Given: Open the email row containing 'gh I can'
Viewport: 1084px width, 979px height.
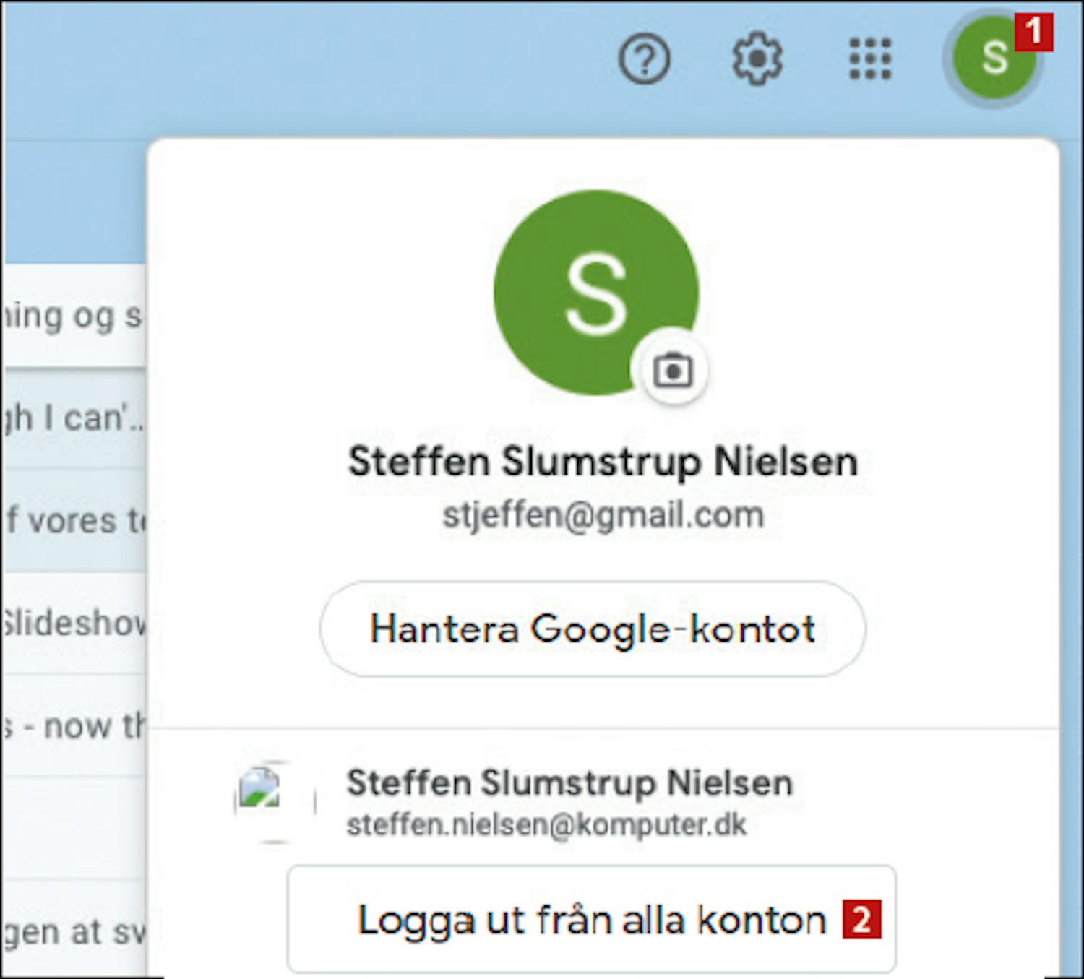Looking at the screenshot, I should (72, 419).
